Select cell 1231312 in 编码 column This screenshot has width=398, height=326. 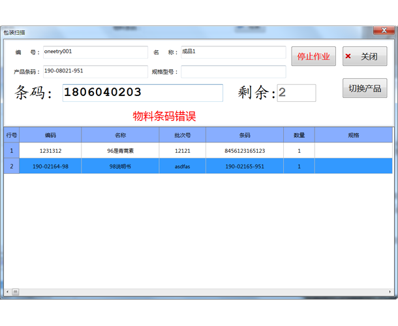[50, 150]
